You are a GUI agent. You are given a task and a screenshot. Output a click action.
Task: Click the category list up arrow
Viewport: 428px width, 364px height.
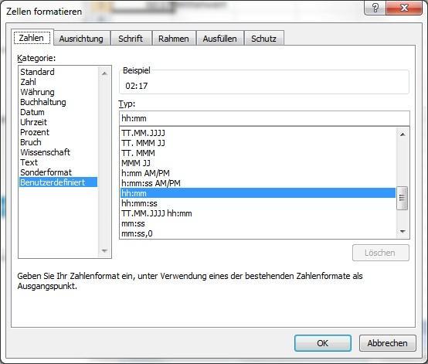[104, 73]
